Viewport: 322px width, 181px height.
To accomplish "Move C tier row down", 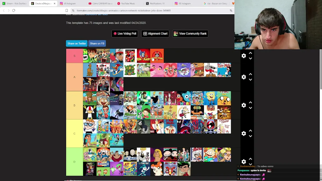I will (250, 136).
